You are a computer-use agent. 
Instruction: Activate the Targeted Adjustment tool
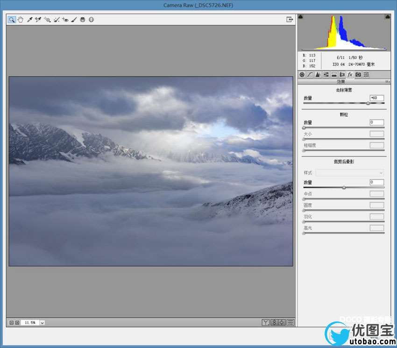47,20
